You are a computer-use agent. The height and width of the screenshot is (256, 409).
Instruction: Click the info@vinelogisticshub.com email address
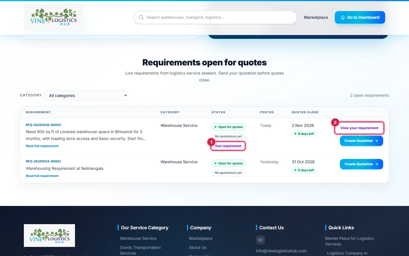[x=281, y=251]
